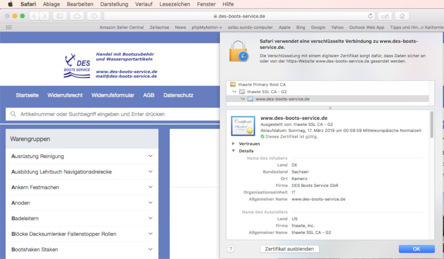Confirm with the OK button
Image resolution: width=444 pixels, height=259 pixels.
click(x=417, y=249)
